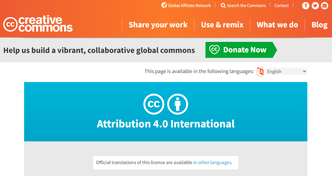Click the globe icon beside Global Affiliate Network
The width and height of the screenshot is (332, 176).
click(x=164, y=5)
